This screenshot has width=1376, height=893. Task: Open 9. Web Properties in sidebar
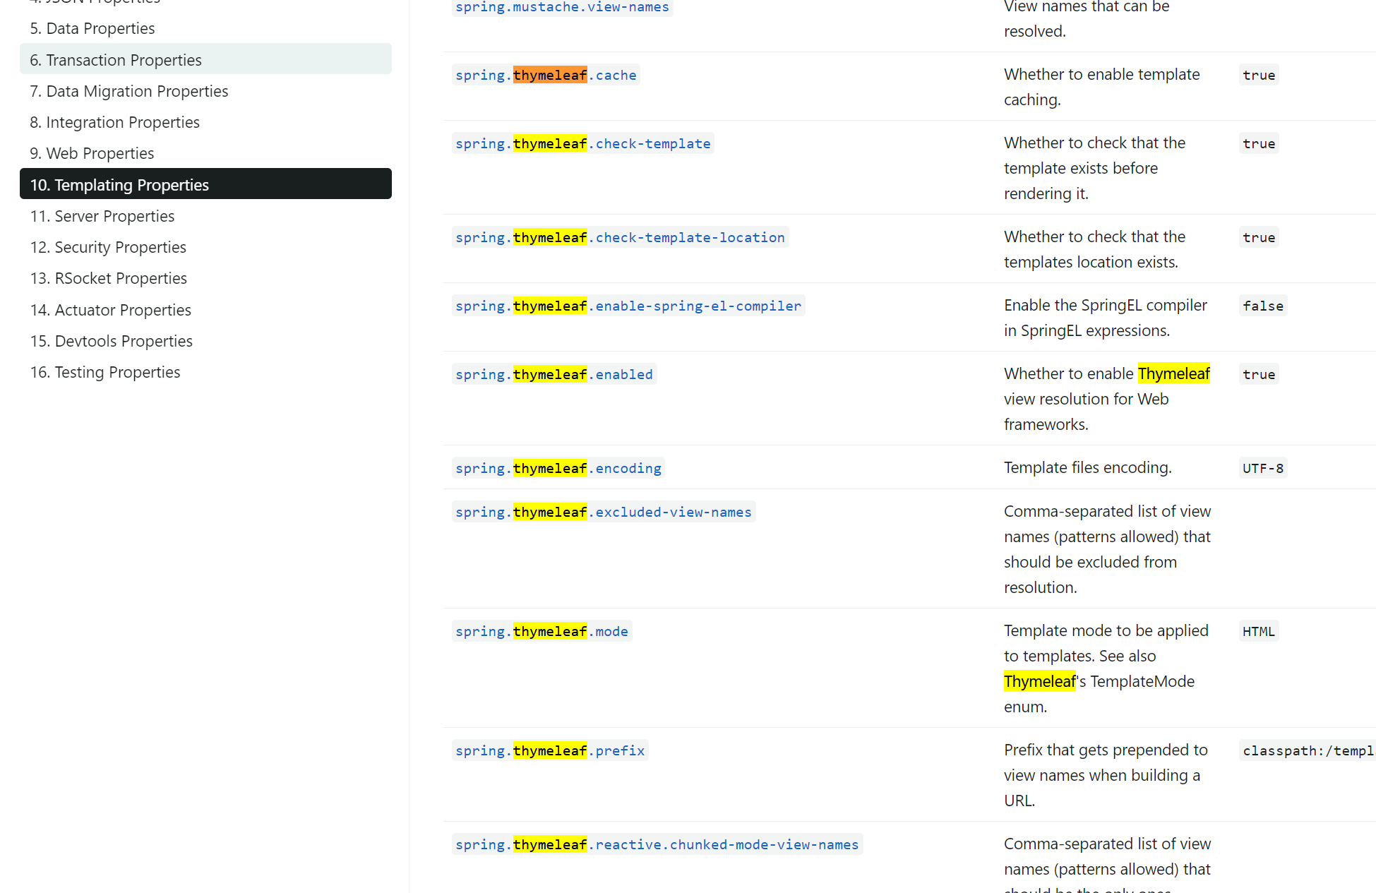pos(92,153)
